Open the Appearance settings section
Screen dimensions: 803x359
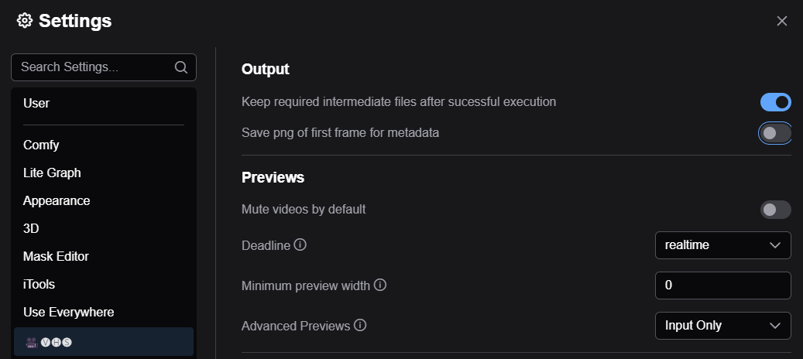click(x=57, y=200)
